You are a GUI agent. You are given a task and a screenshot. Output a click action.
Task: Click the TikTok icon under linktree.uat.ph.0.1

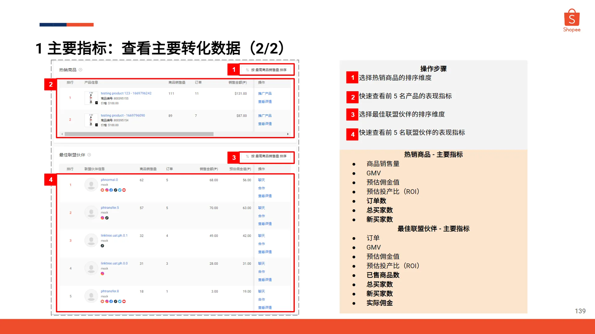tap(103, 246)
